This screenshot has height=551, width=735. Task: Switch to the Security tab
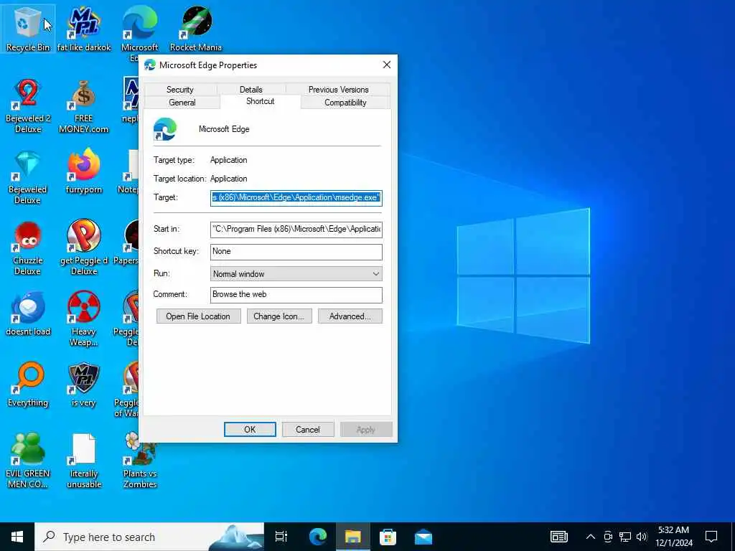(x=180, y=90)
